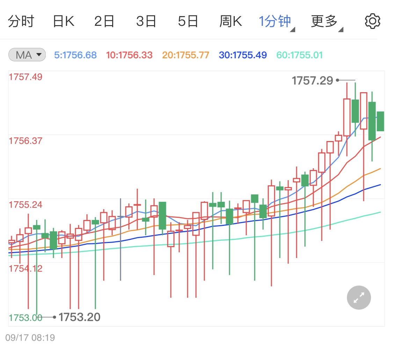
Task: Expand chart to fullscreen with arrows button
Action: (359, 297)
